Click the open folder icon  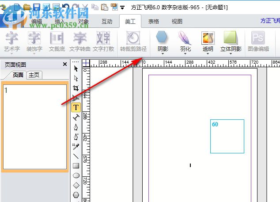pos(27,7)
